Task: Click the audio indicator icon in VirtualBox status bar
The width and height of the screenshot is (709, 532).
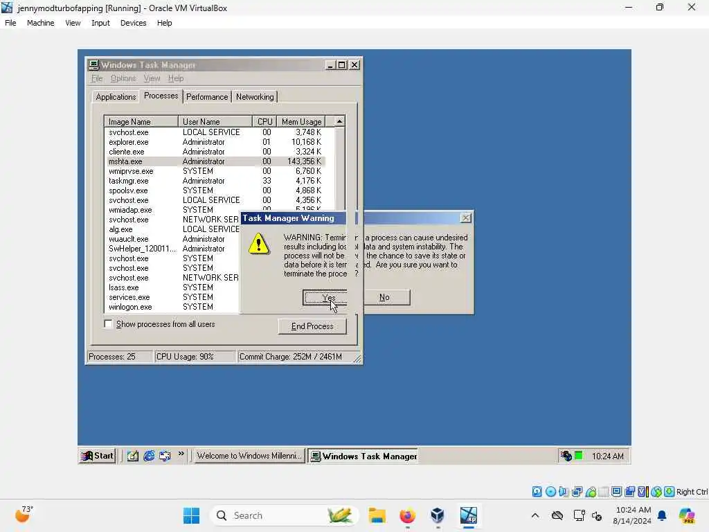Action: click(564, 492)
